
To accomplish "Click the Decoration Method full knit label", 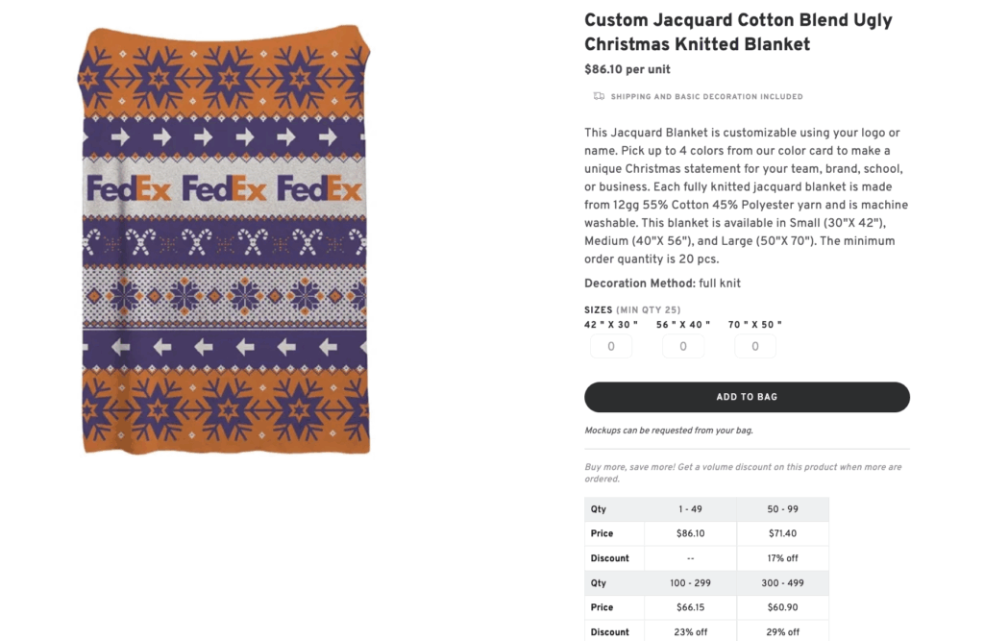I will point(661,283).
